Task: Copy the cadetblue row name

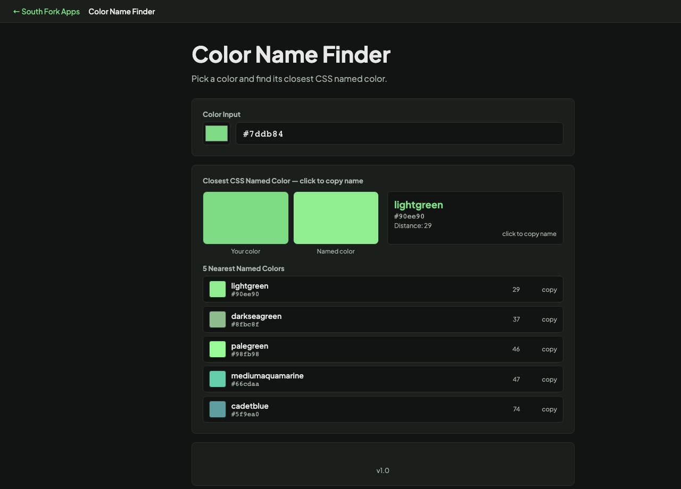Action: tap(549, 409)
